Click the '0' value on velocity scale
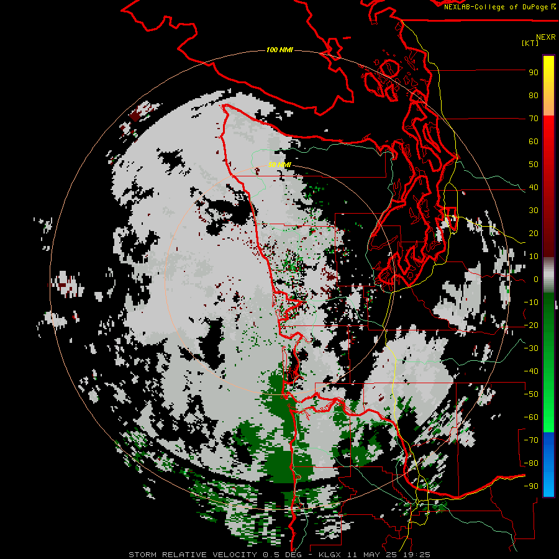This screenshot has width=559, height=559. click(536, 279)
